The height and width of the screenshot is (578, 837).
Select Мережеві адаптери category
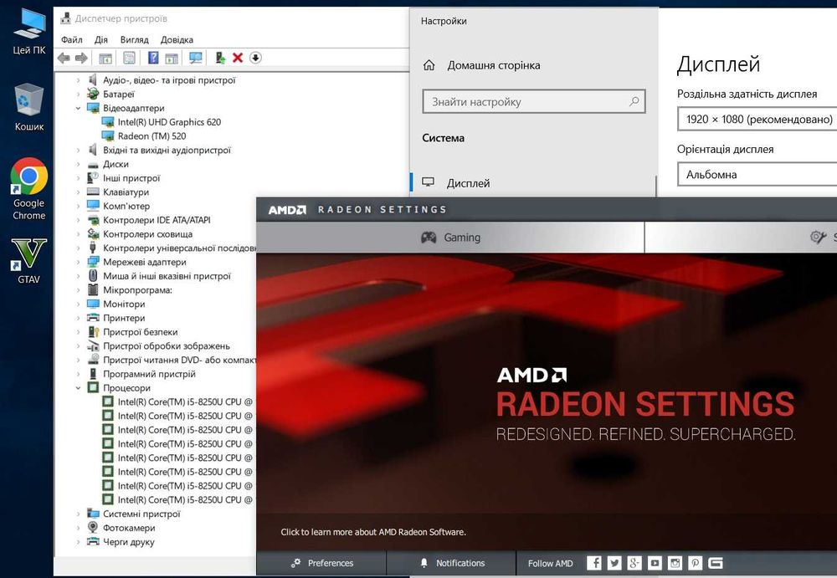point(145,262)
